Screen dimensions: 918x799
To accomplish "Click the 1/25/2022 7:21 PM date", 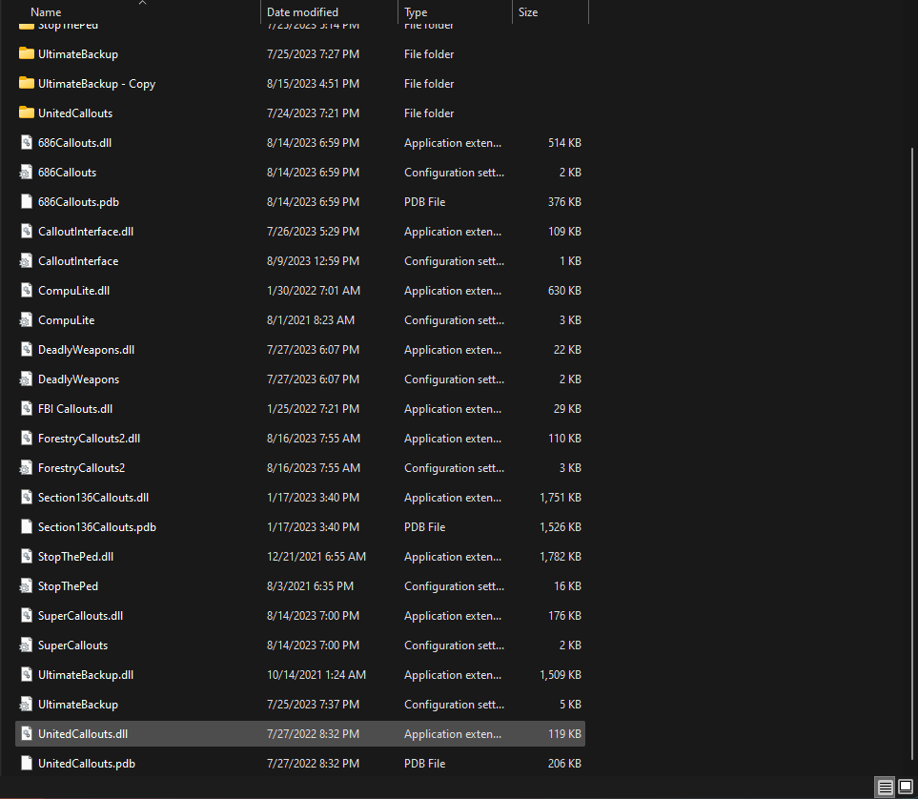I will point(313,409).
